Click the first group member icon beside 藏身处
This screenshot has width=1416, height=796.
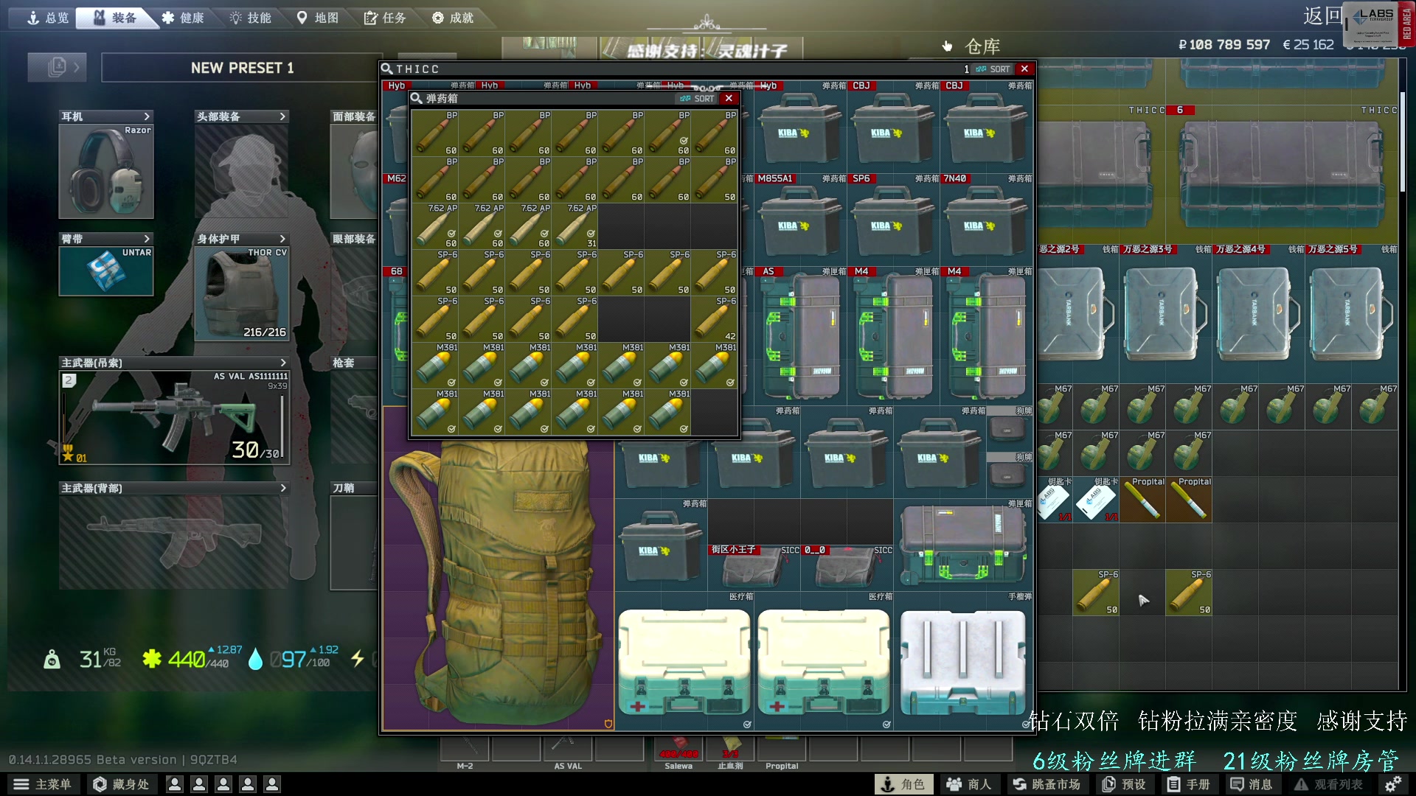175,784
